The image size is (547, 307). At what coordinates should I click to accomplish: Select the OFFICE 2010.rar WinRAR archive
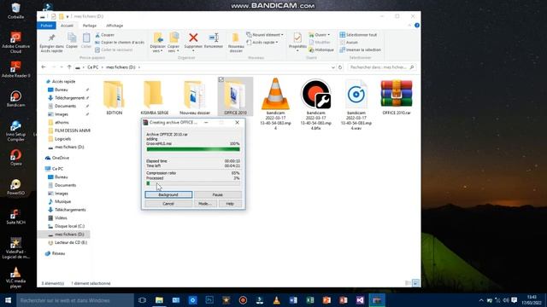[397, 96]
